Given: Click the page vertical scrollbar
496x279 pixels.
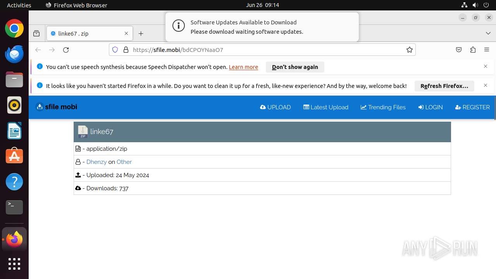Looking at the screenshot, I should tap(494, 108).
